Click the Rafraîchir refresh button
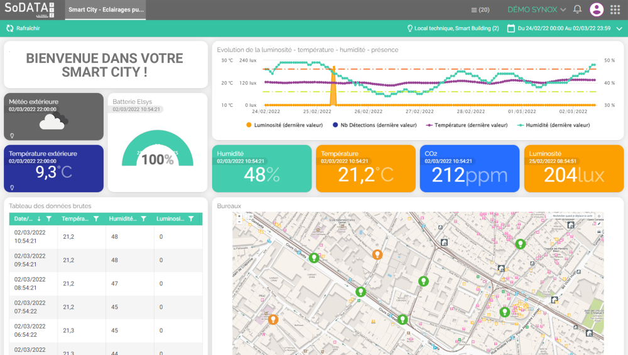Image resolution: width=628 pixels, height=355 pixels. coord(23,28)
